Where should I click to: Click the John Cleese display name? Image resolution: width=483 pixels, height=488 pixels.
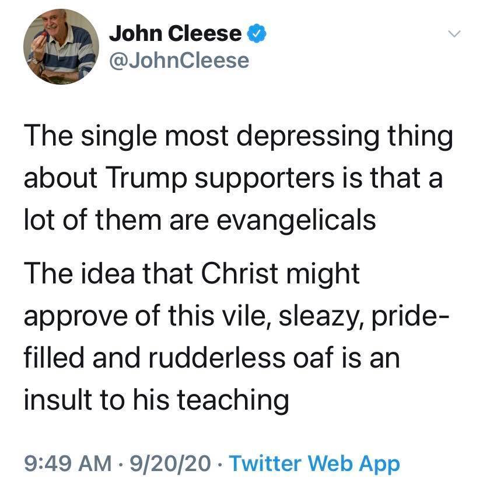point(175,33)
